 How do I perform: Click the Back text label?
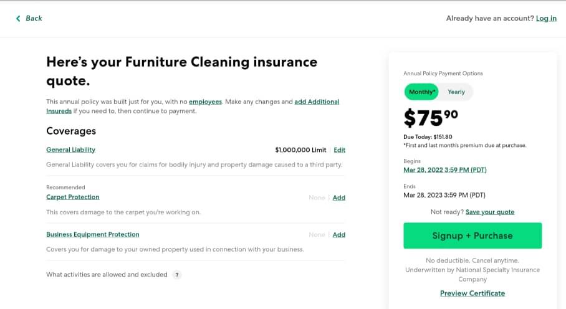(34, 19)
